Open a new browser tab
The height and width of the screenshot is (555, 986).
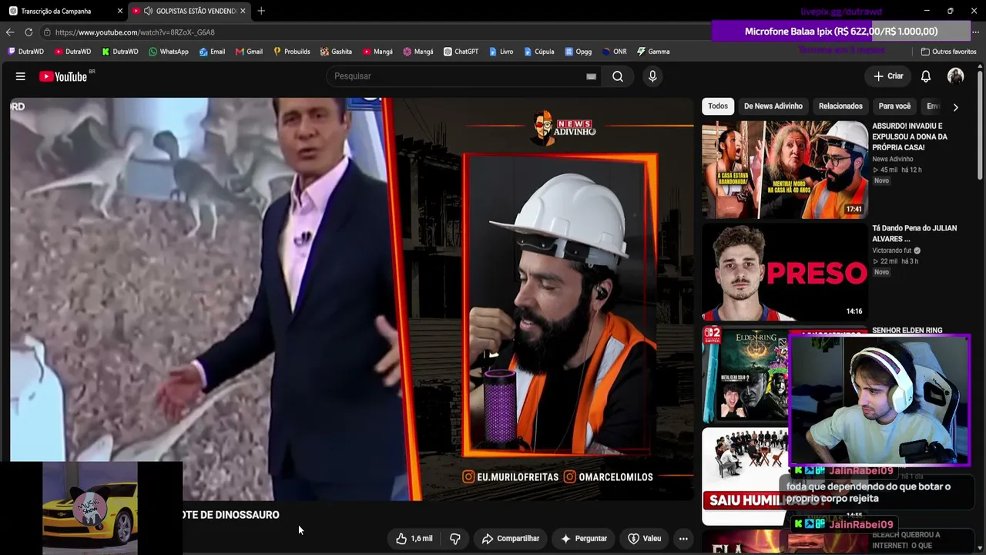261,11
